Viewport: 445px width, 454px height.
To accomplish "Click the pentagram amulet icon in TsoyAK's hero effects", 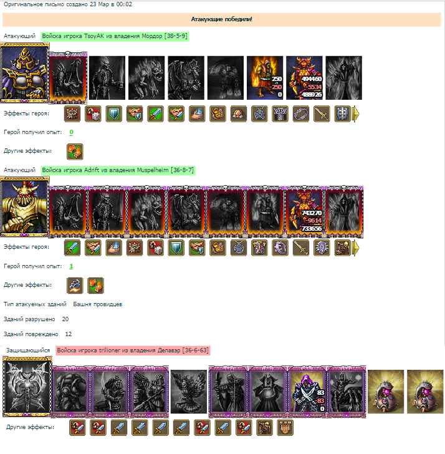I will (259, 113).
